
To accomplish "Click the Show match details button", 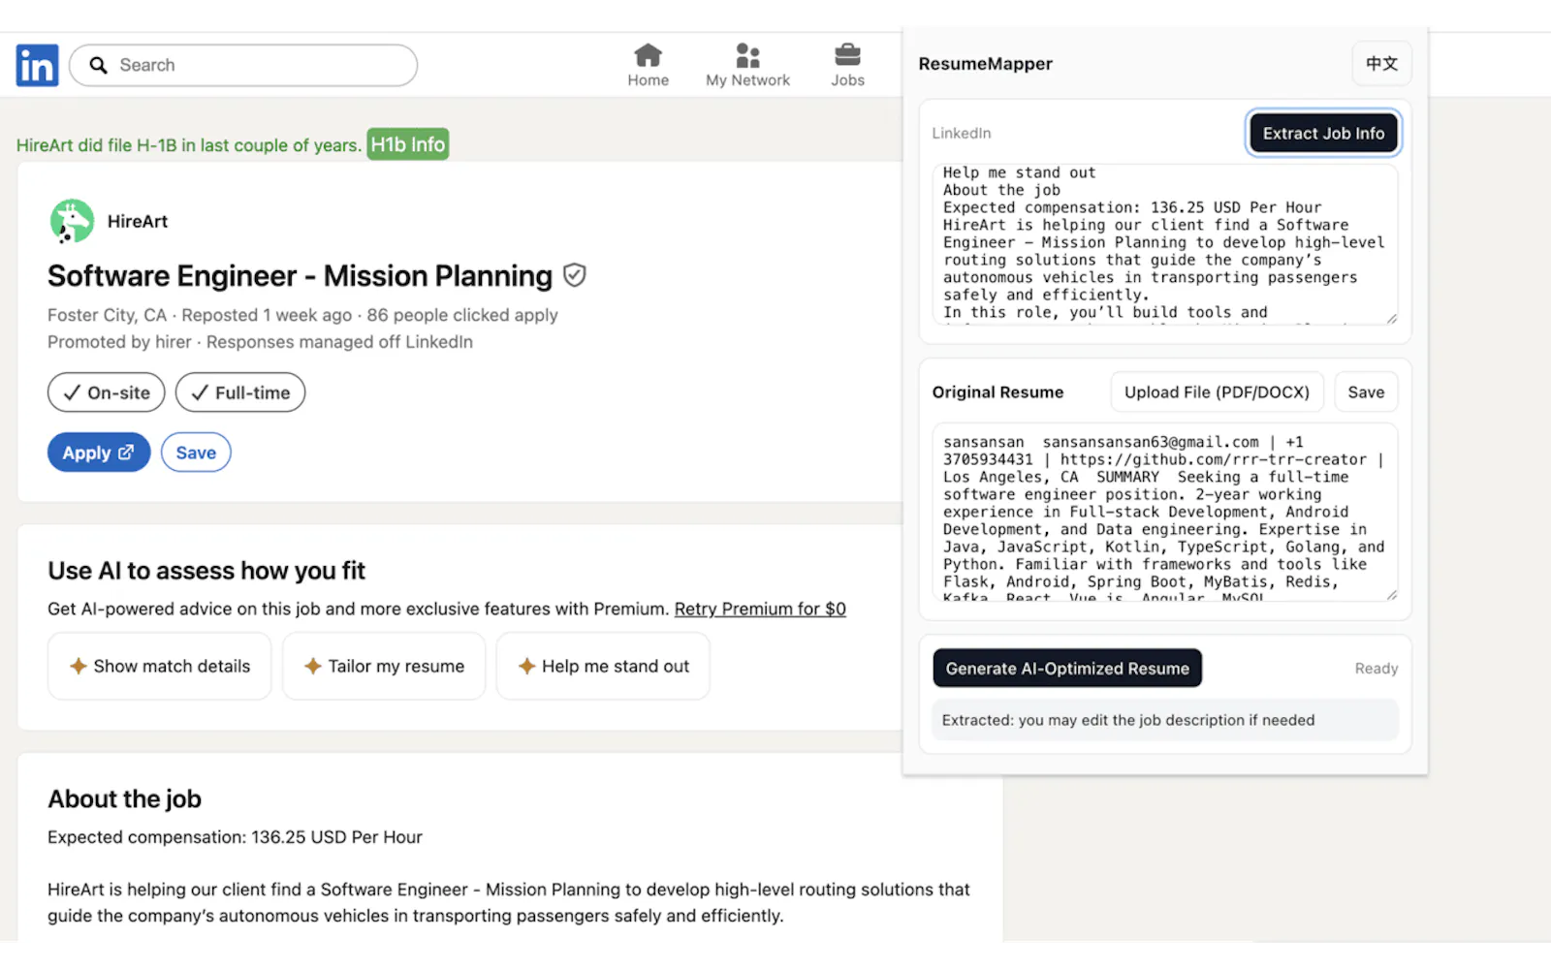I will click(160, 666).
